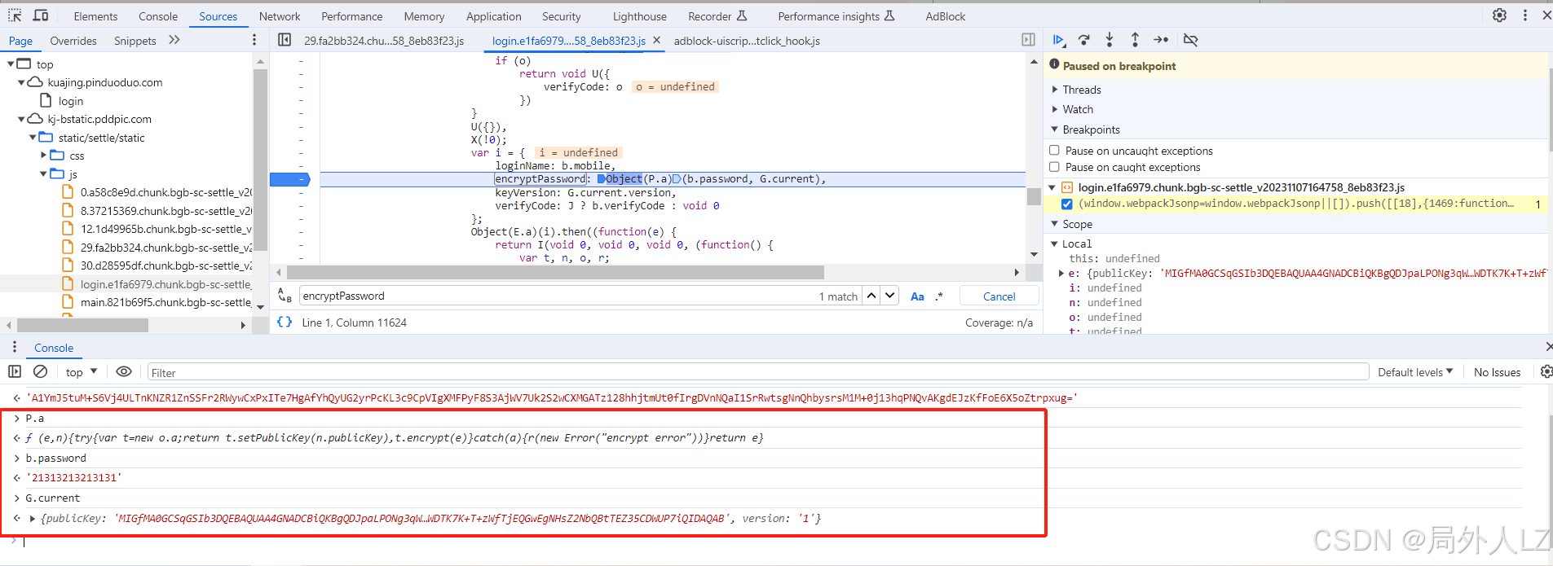The image size is (1553, 566).
Task: Collapse the Scope section
Action: (x=1055, y=224)
